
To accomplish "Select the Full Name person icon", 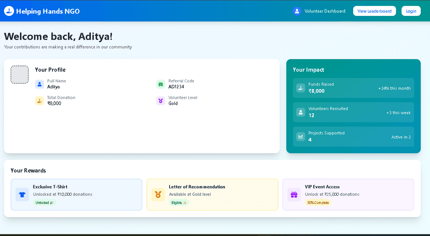I will [x=39, y=84].
